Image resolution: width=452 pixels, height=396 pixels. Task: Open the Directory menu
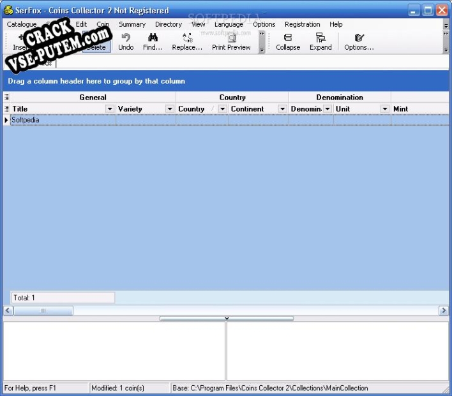coord(169,24)
